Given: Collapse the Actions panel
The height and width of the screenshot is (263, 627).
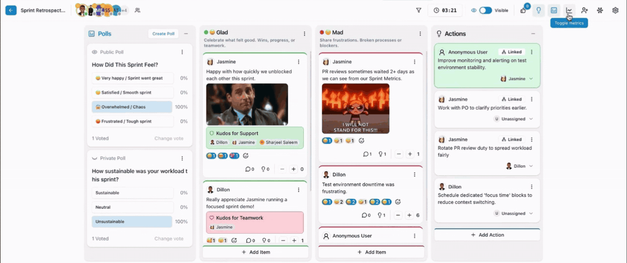Looking at the screenshot, I should (x=533, y=33).
